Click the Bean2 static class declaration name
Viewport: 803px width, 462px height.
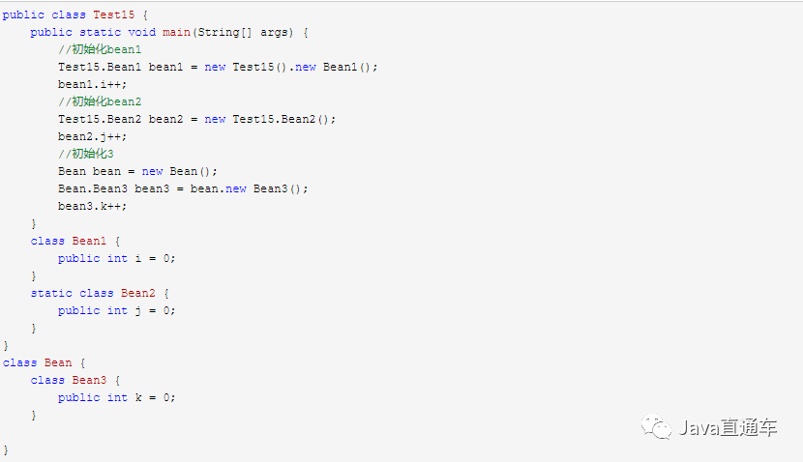137,293
